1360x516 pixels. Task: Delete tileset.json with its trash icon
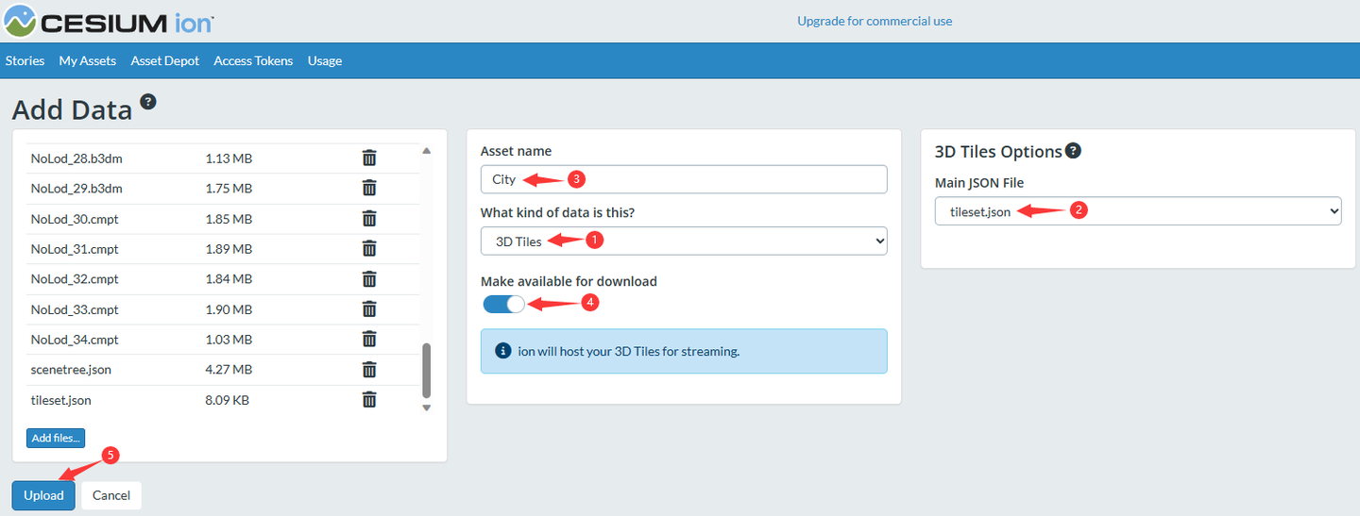[369, 400]
